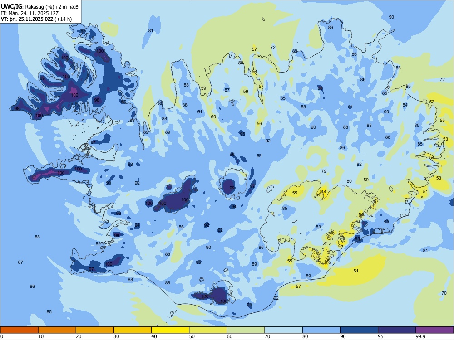Click the initial time line 'IT: Mán. 24. 11. 2025 12Z'
This screenshot has width=454, height=340.
click(x=30, y=13)
